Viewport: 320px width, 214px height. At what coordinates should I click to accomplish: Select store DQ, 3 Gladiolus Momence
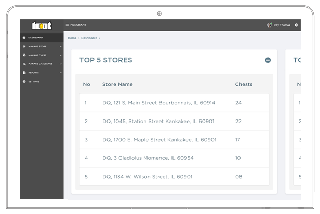coord(148,158)
